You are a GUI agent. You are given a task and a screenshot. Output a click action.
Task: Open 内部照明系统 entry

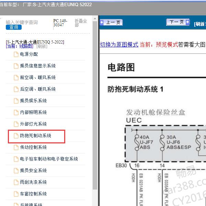33,112
